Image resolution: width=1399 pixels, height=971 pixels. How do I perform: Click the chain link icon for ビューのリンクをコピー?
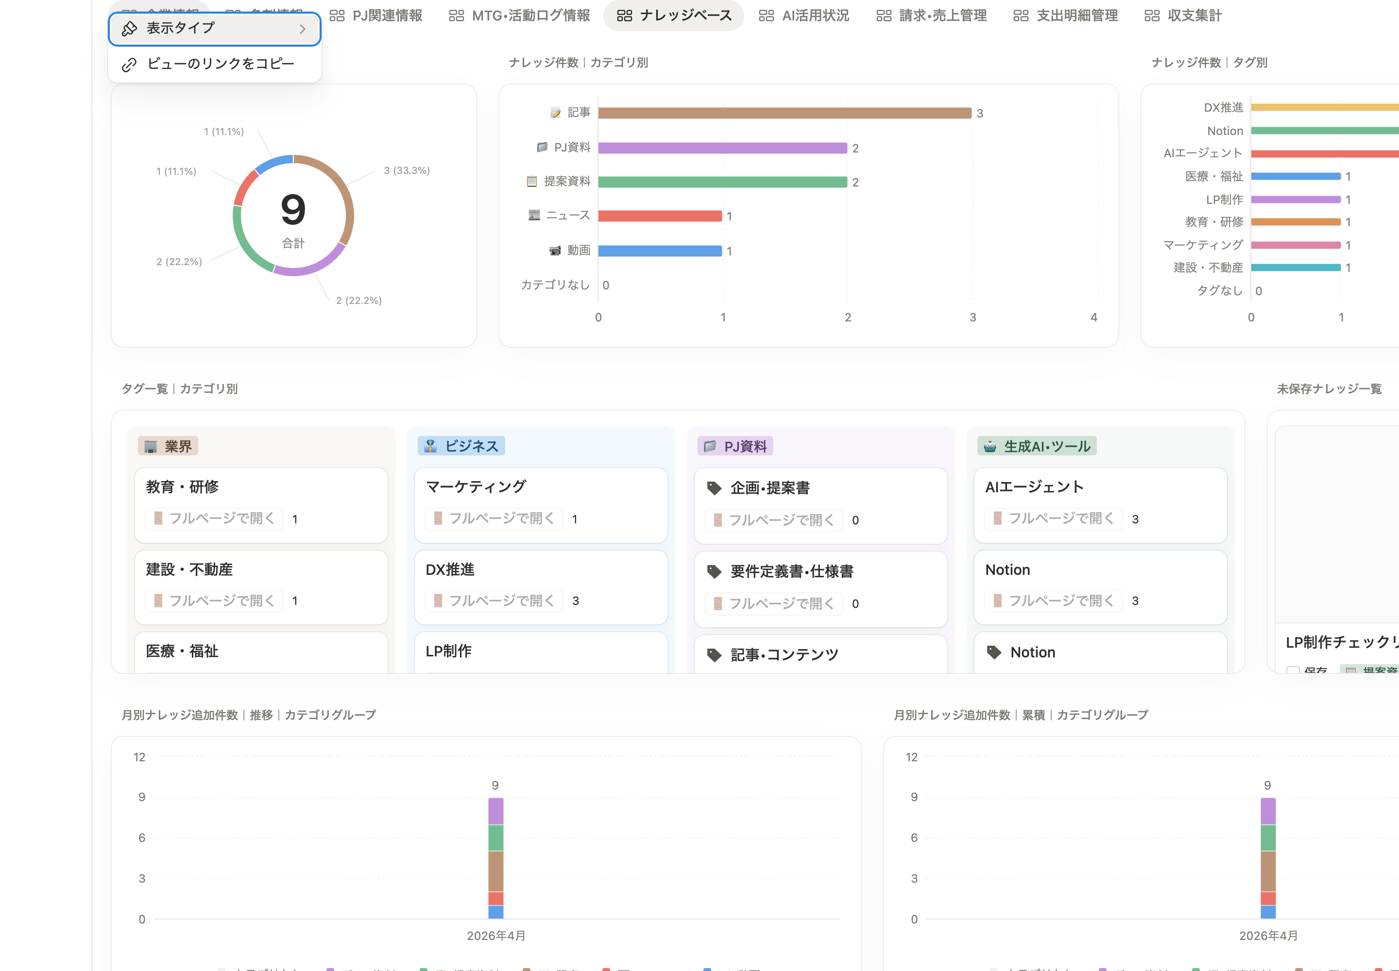(x=129, y=65)
